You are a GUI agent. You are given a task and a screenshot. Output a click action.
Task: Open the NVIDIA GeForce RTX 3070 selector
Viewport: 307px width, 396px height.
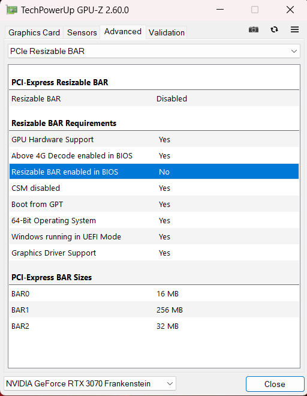pyautogui.click(x=90, y=383)
